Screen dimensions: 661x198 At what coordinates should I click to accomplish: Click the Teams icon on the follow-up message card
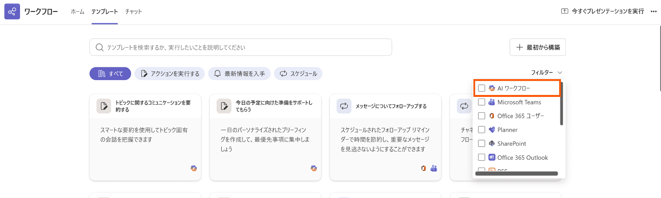coord(434,168)
